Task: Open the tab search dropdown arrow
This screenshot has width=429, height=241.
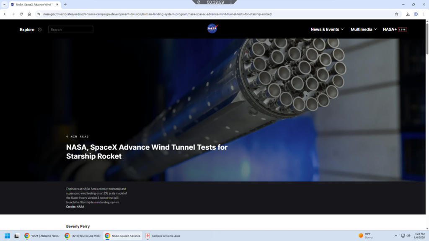Action: point(4,4)
